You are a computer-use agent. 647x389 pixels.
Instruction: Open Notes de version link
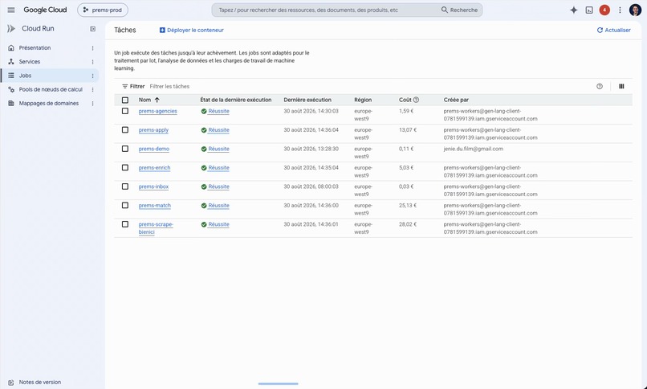coord(39,383)
